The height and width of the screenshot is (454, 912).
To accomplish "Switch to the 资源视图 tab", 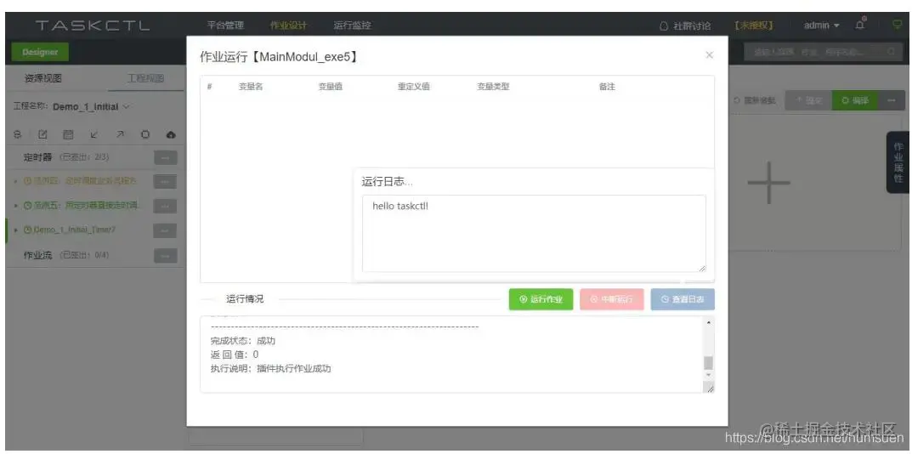I will [42, 78].
